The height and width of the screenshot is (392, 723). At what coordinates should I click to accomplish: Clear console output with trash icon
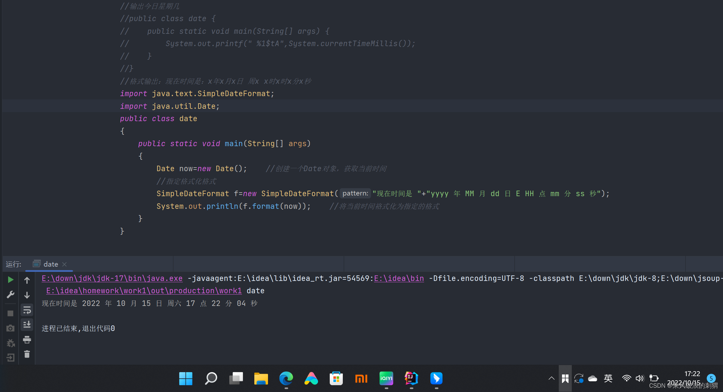click(27, 354)
